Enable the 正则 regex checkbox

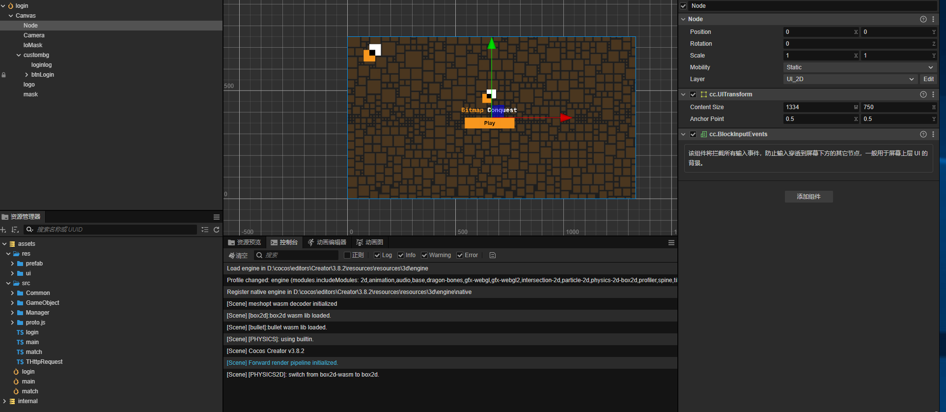[x=347, y=255]
